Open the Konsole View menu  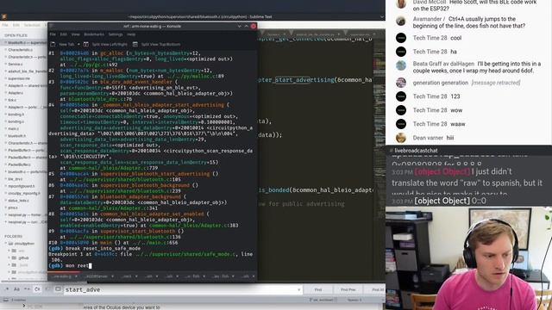pyautogui.click(x=76, y=34)
